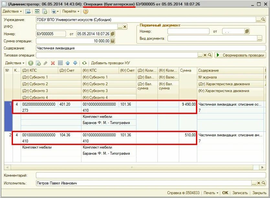Maximize the document window
Viewport: 270px width, 198px height.
click(259, 4)
